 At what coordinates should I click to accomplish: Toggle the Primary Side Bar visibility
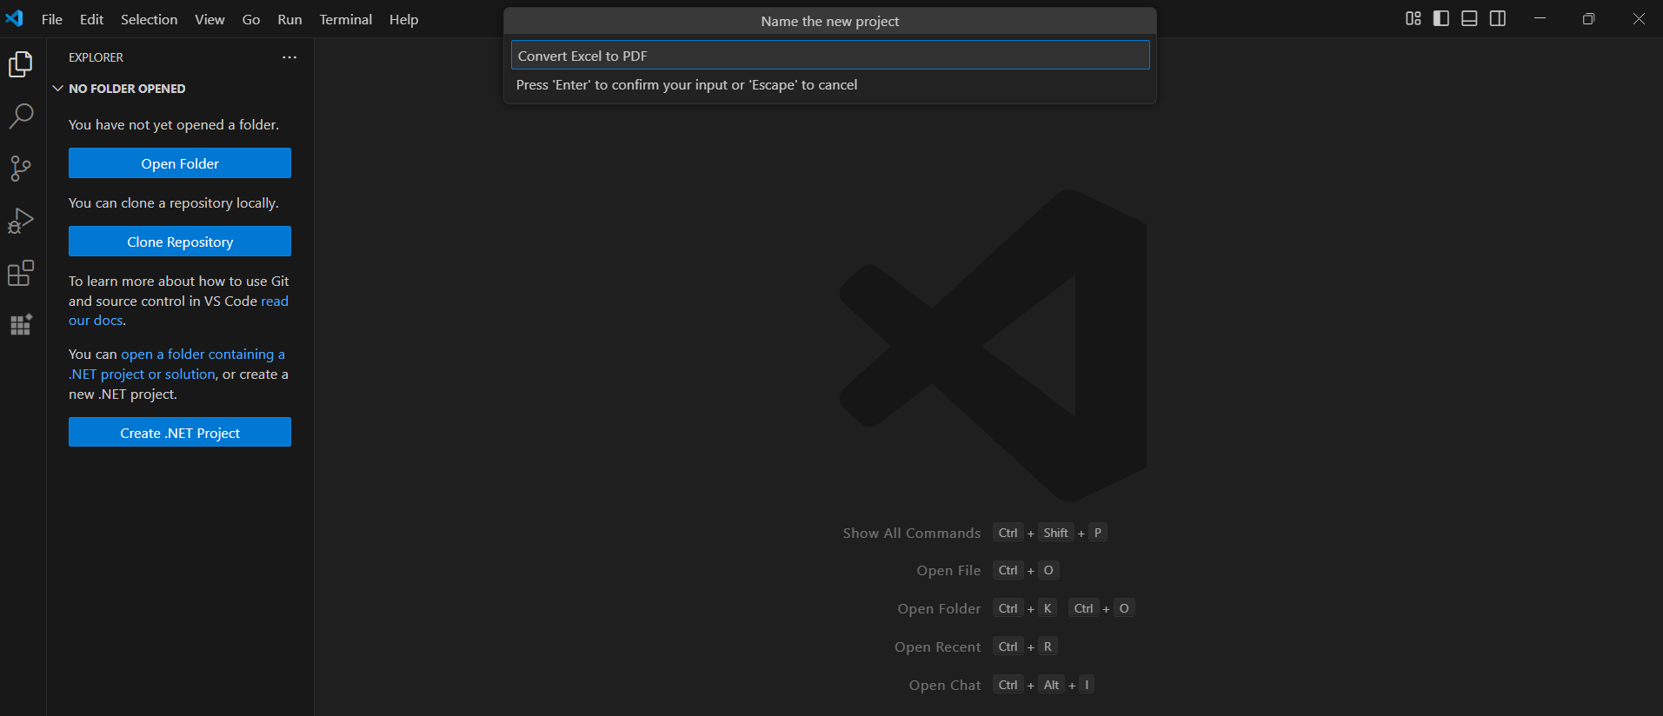coord(1441,19)
